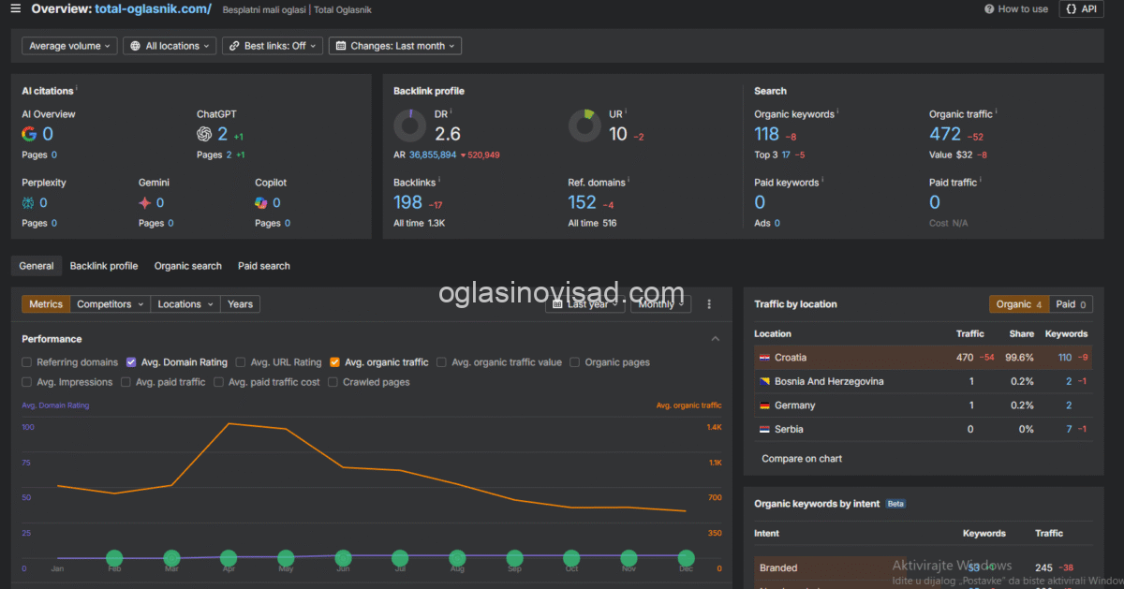Open total-oglasnik.com/ domain link

tap(154, 8)
